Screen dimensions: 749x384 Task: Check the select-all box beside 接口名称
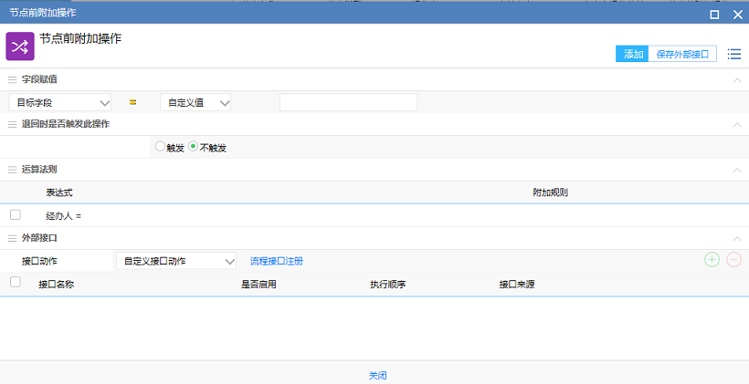click(16, 282)
